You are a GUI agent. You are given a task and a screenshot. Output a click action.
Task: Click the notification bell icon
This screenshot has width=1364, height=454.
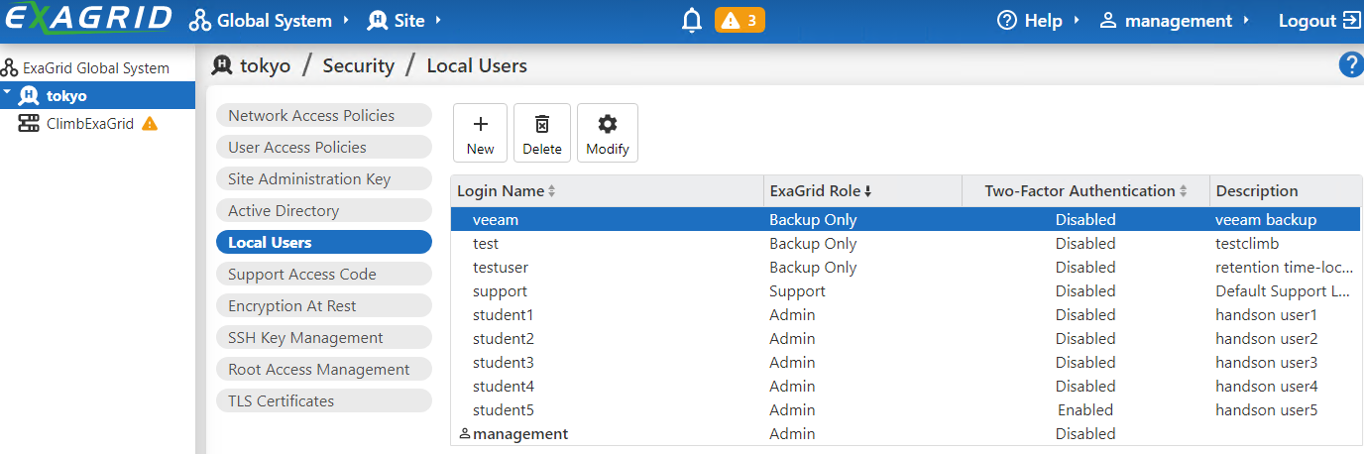click(x=693, y=21)
